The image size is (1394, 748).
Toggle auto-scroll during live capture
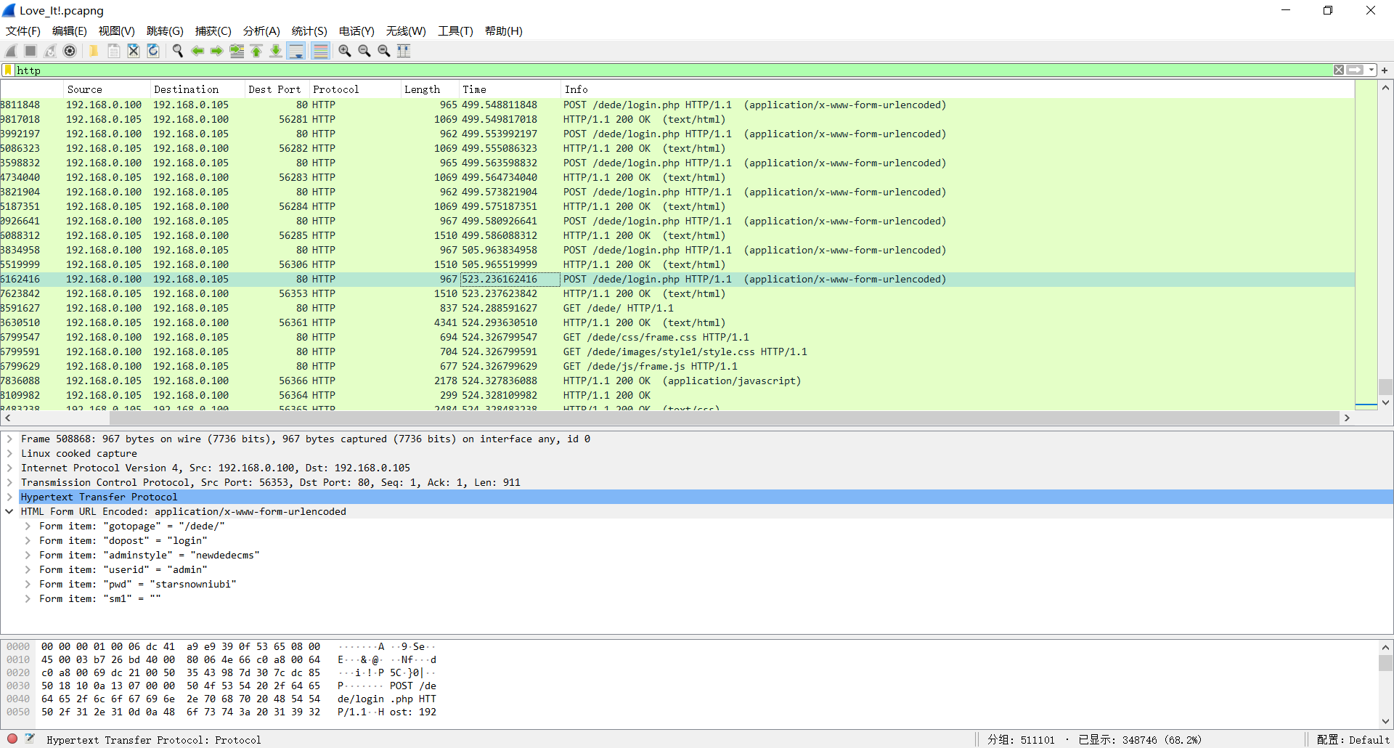[296, 51]
